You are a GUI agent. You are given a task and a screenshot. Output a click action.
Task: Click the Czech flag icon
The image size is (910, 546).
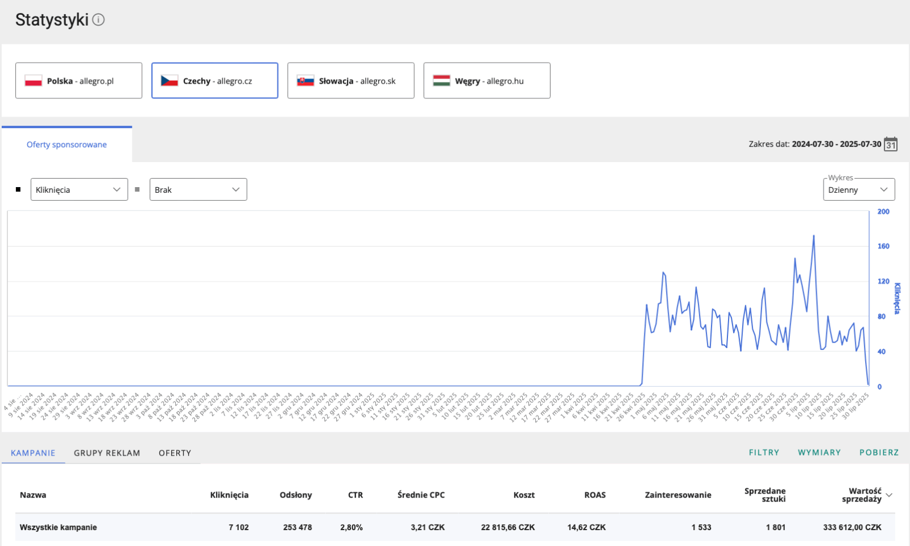tap(169, 81)
